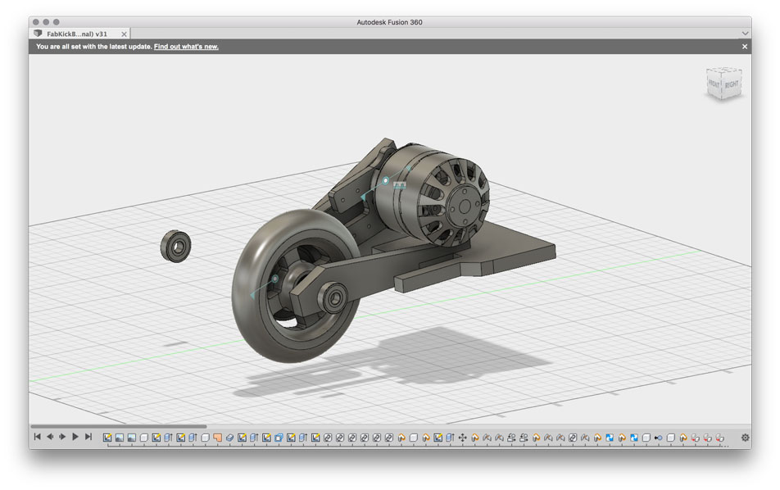Select the construction plane feature in timeline

pyautogui.click(x=229, y=438)
